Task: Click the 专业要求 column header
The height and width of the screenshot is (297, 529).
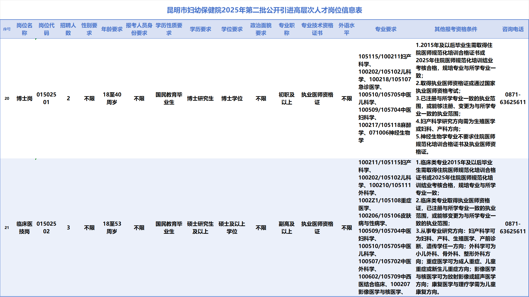Action: coord(386,29)
